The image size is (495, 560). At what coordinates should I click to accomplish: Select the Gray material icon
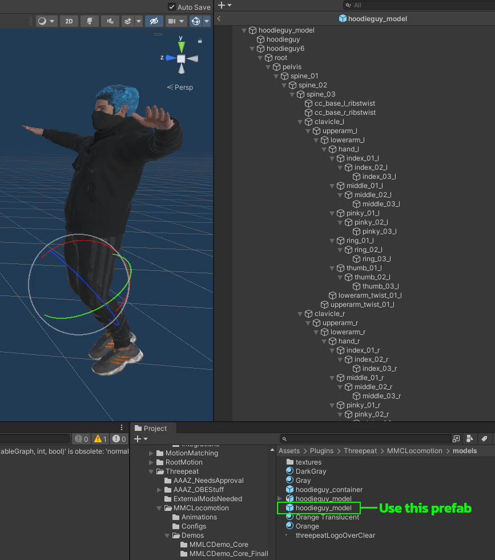290,481
